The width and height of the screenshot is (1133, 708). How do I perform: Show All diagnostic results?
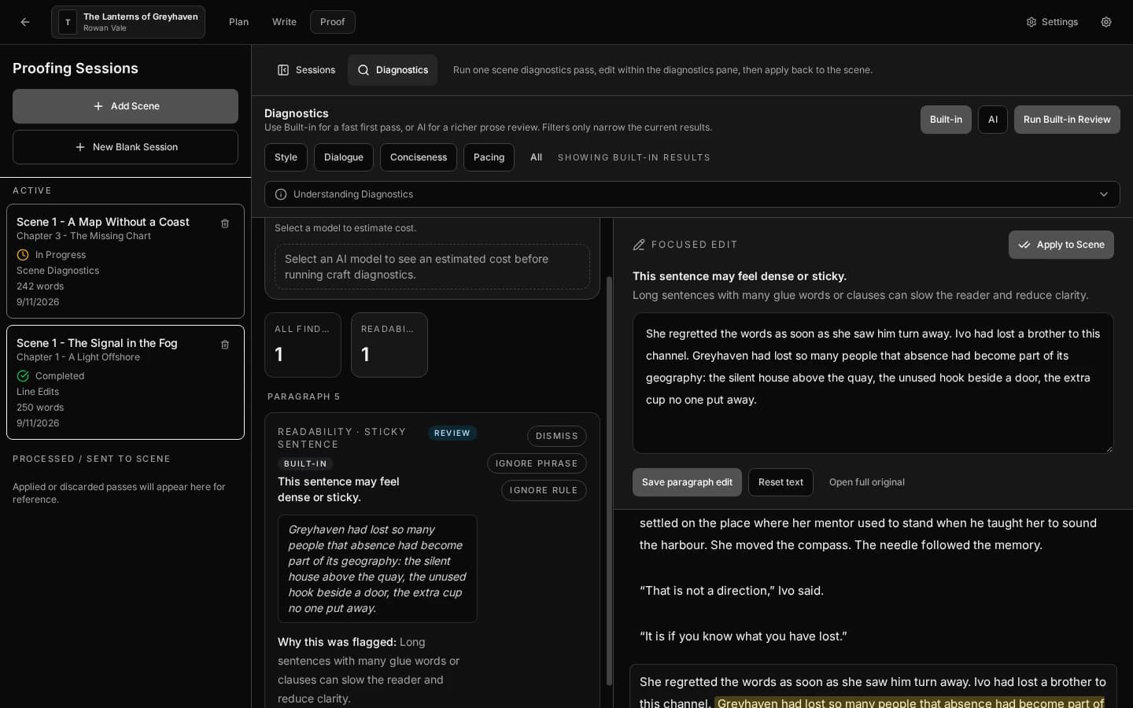click(536, 157)
